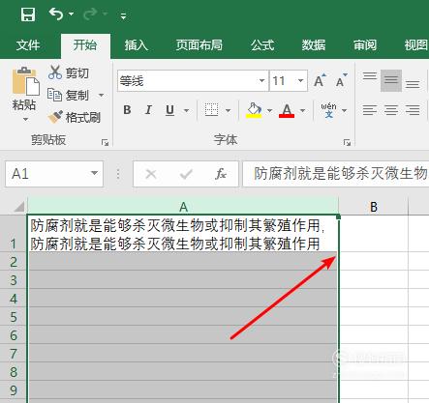Click the fx insert function icon
The image size is (429, 403).
221,174
